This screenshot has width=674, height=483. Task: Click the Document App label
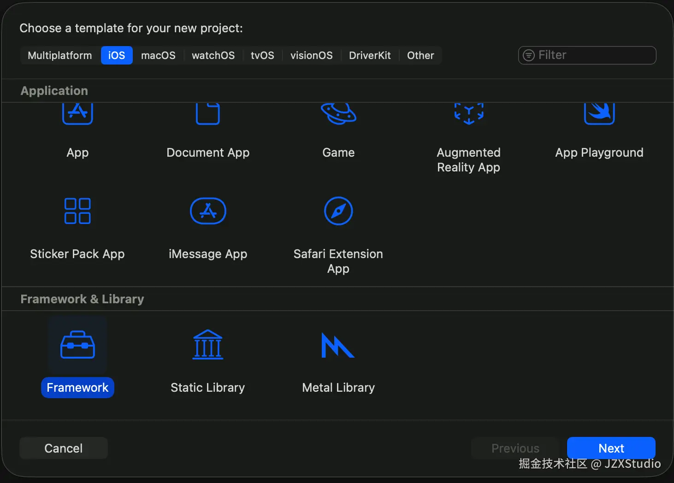[208, 153]
